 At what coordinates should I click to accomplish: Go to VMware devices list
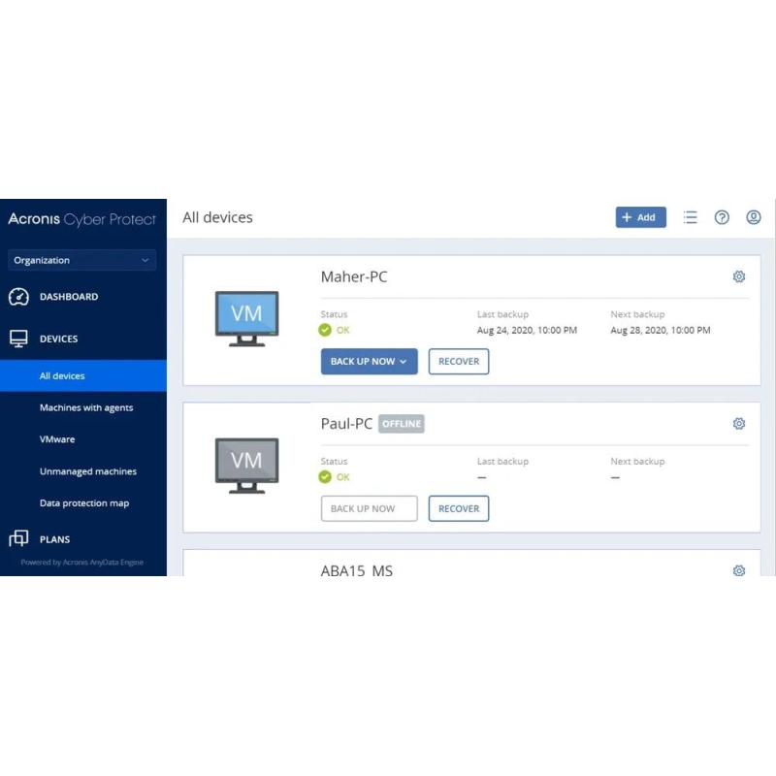coord(57,439)
